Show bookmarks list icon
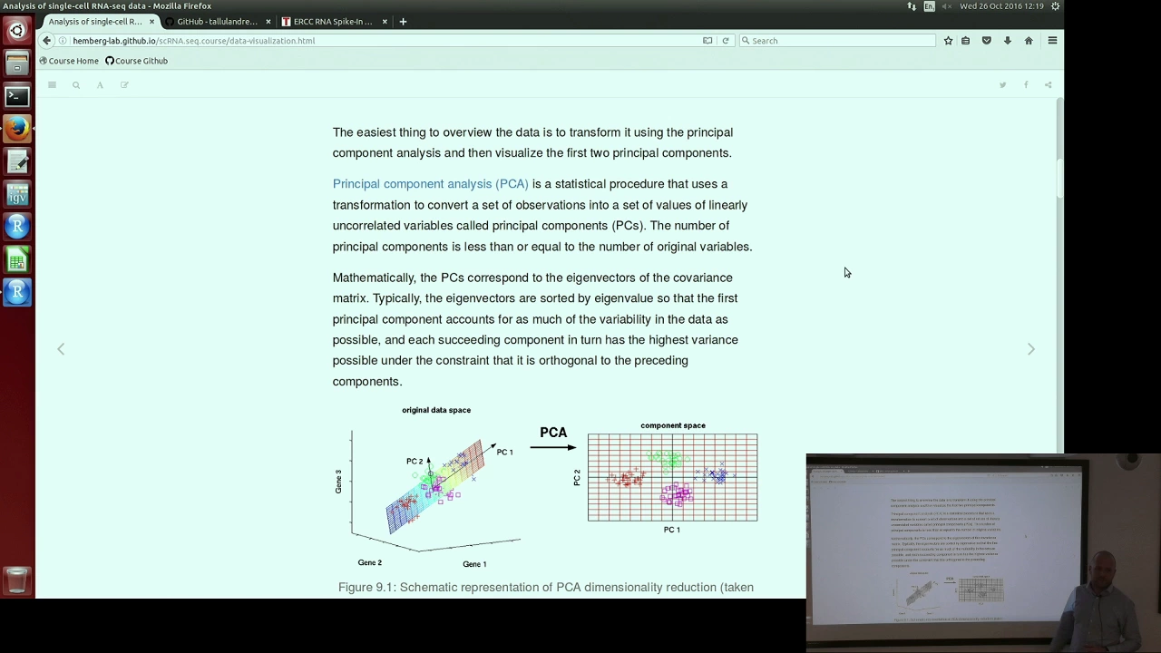This screenshot has height=653, width=1161. pos(966,40)
